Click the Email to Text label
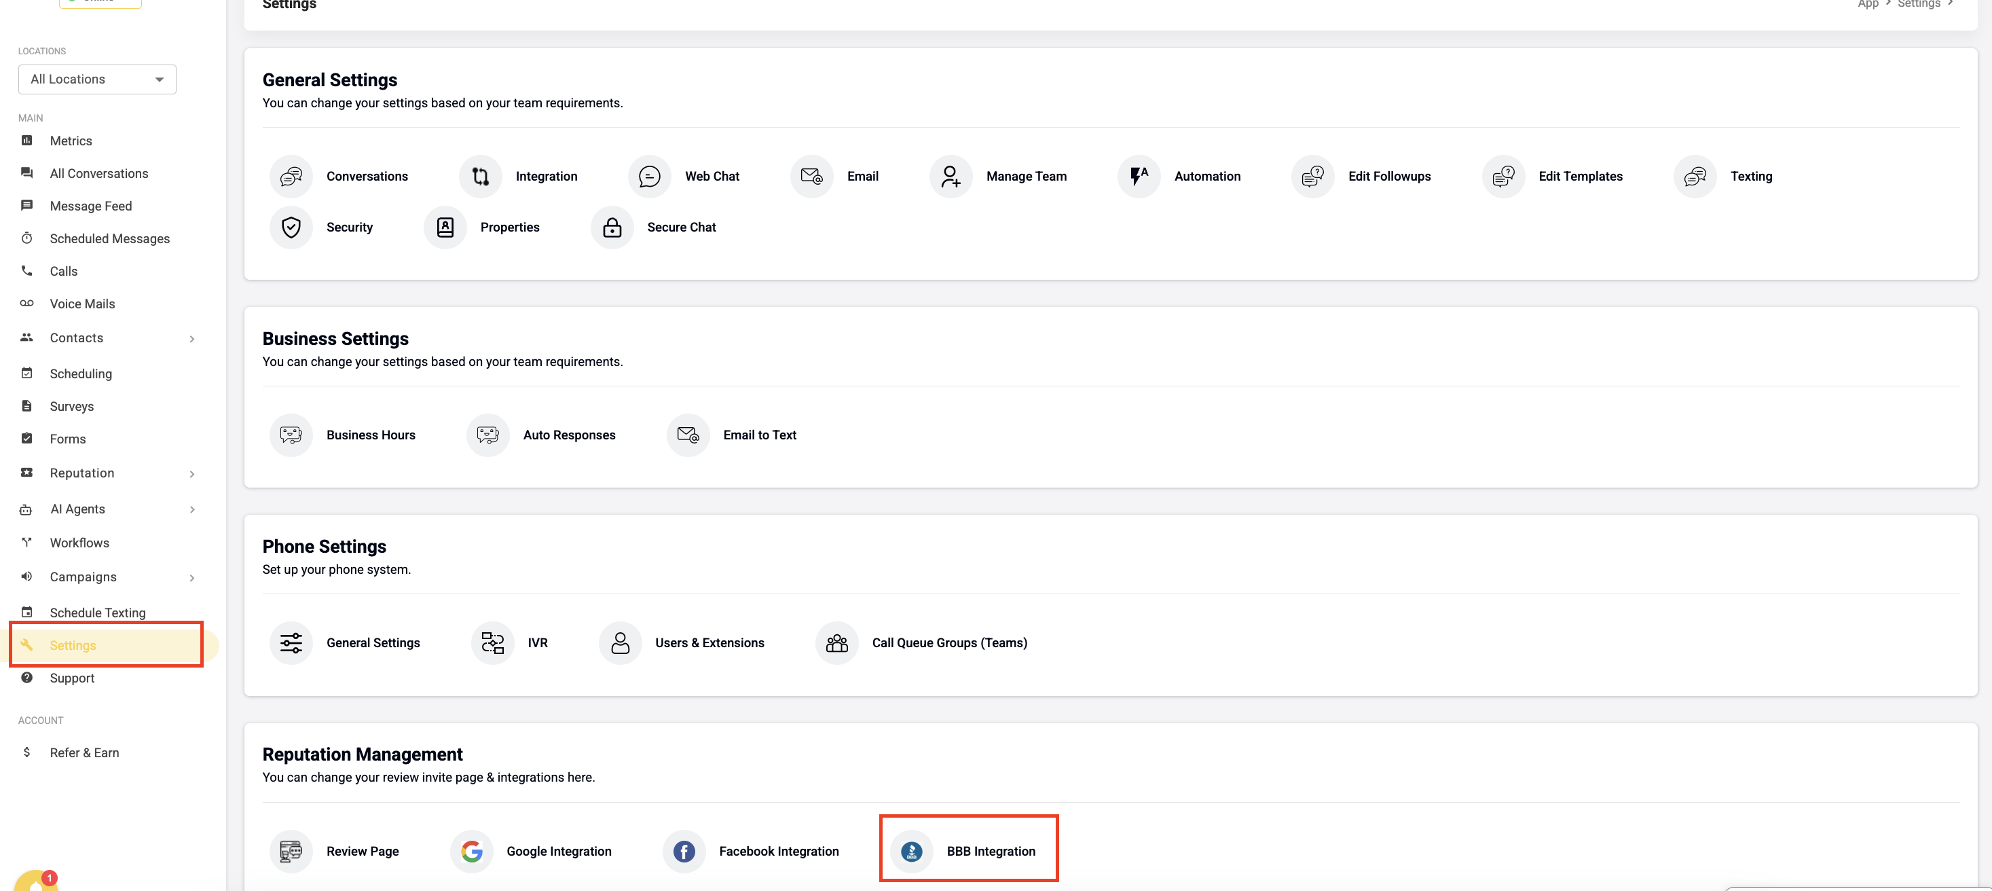Image resolution: width=1992 pixels, height=891 pixels. click(759, 435)
